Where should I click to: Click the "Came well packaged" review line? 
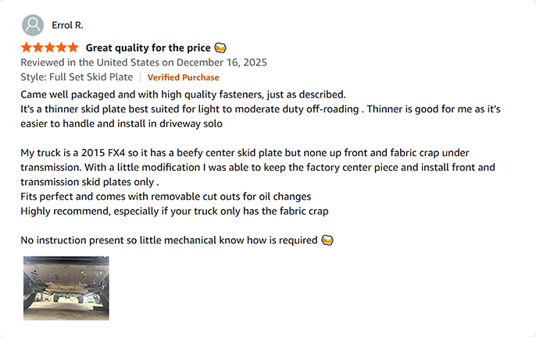coord(183,94)
